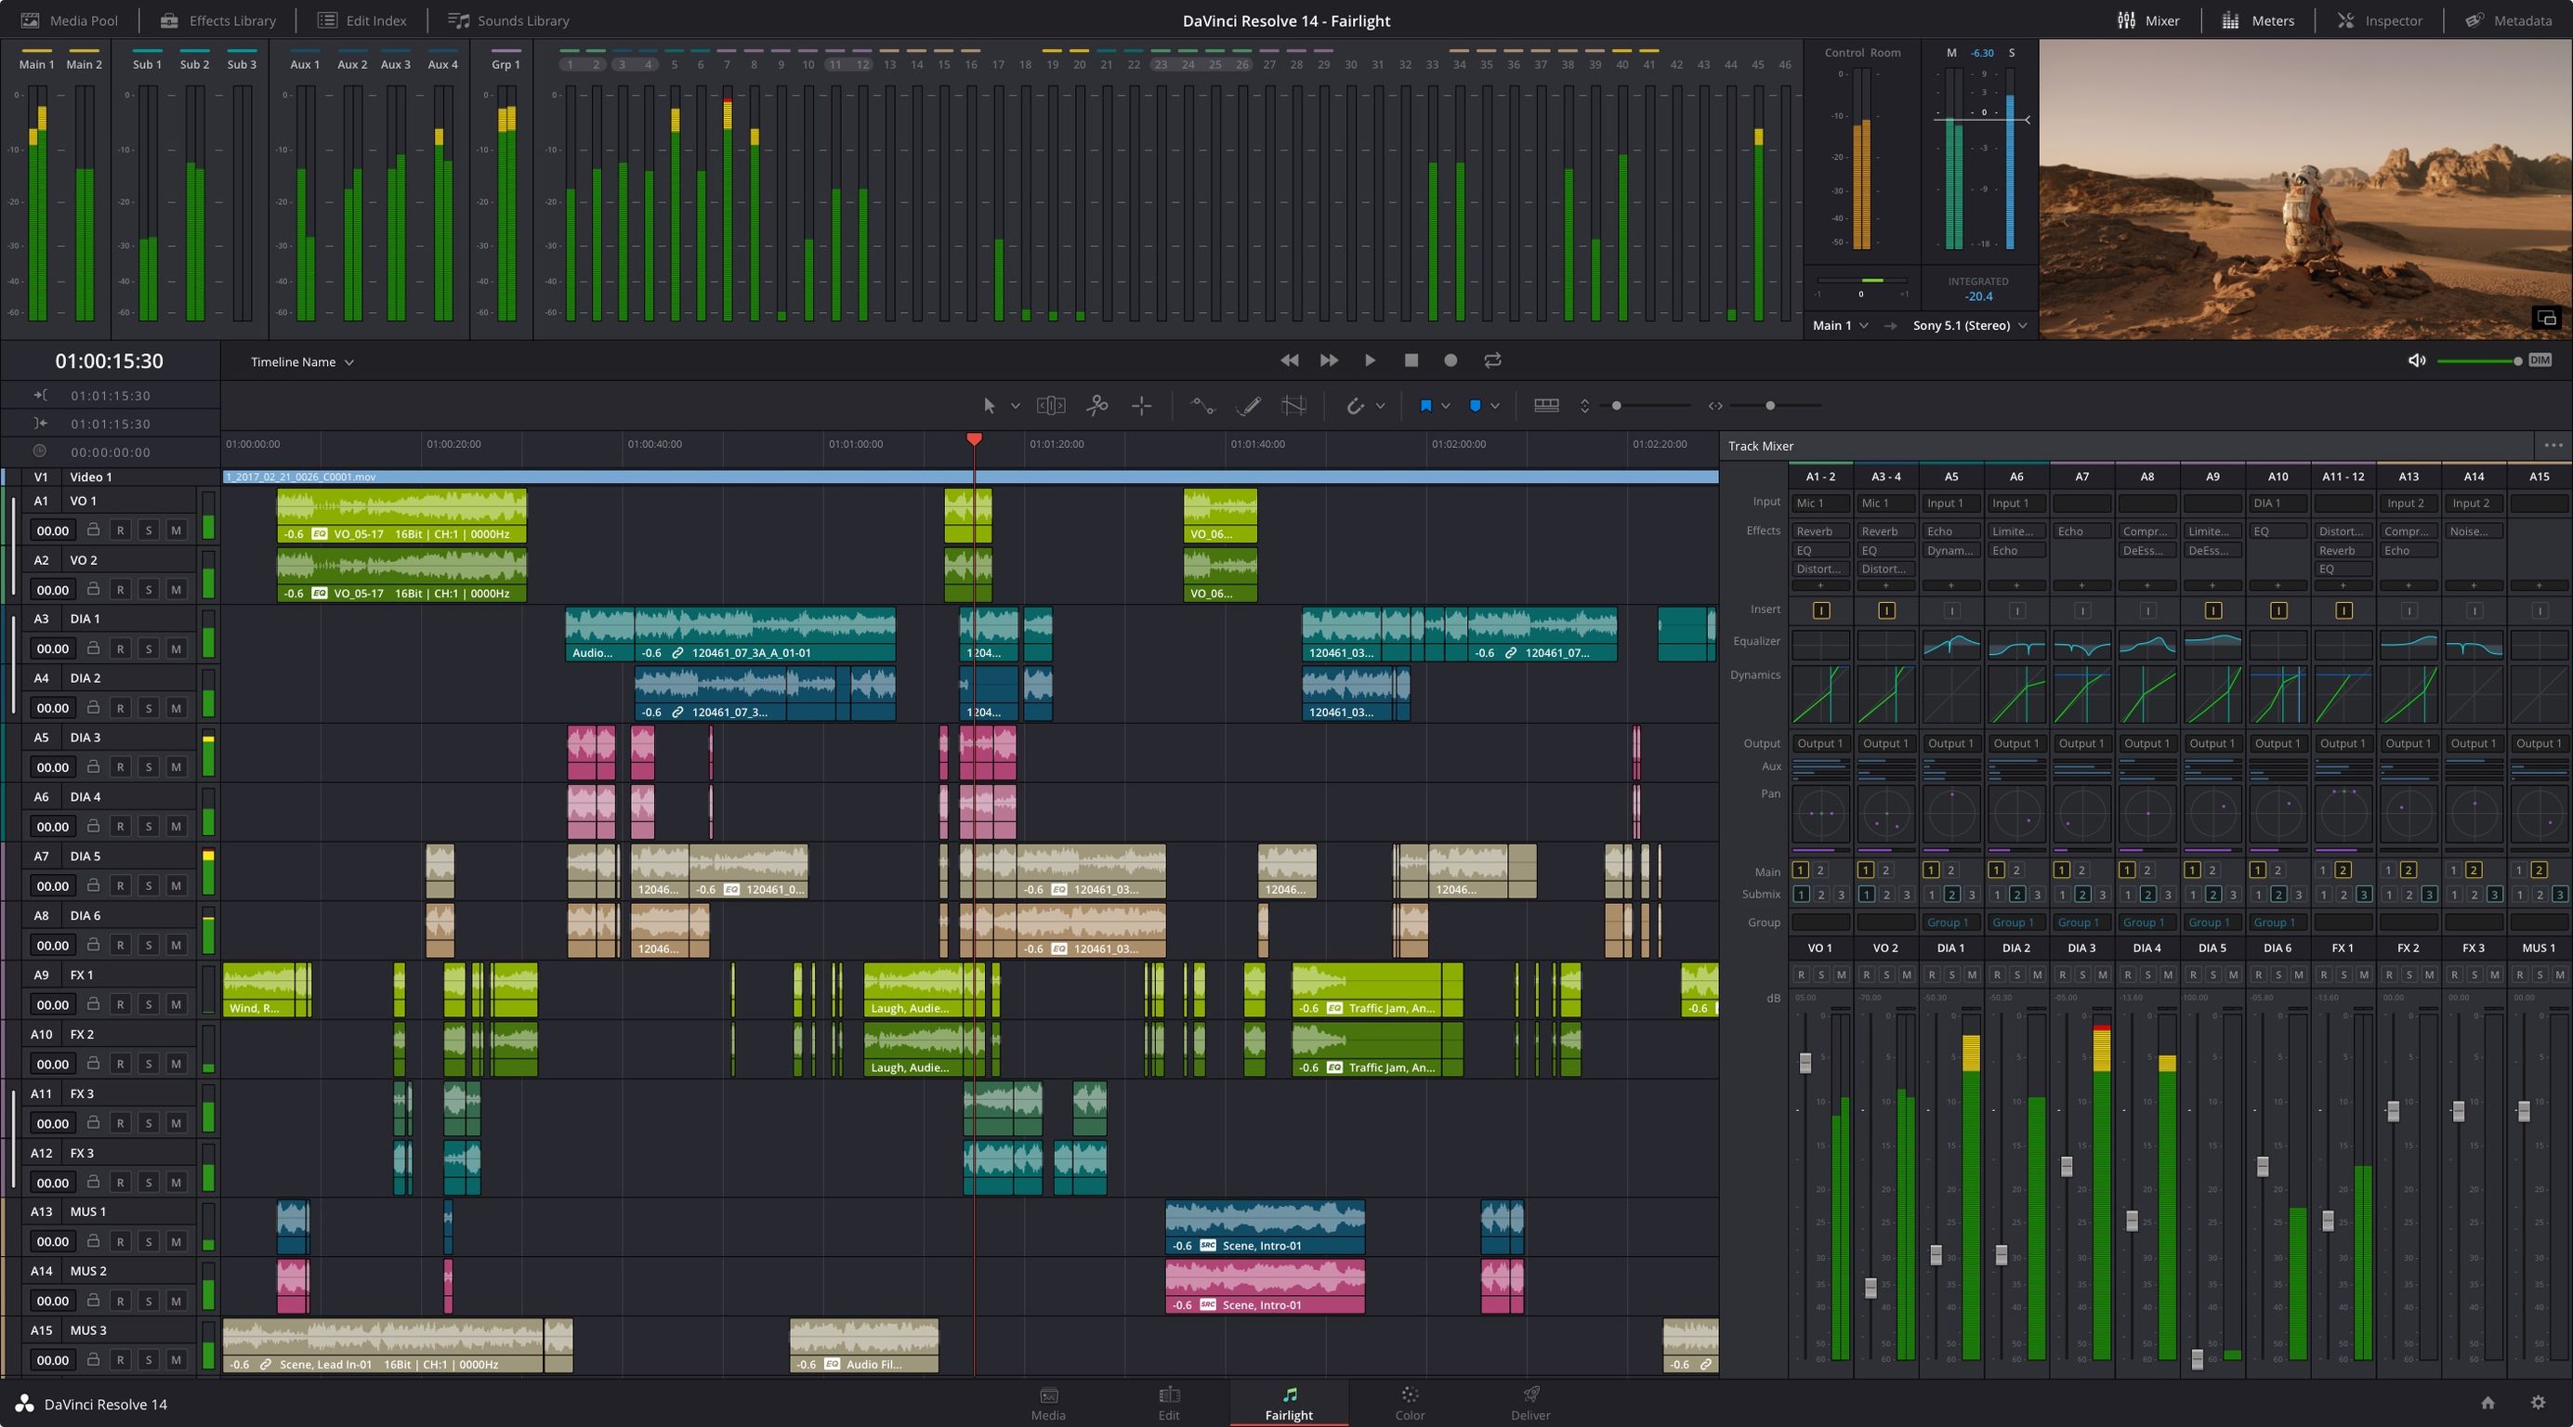Open Output 1 selector on channel A5

click(1950, 743)
